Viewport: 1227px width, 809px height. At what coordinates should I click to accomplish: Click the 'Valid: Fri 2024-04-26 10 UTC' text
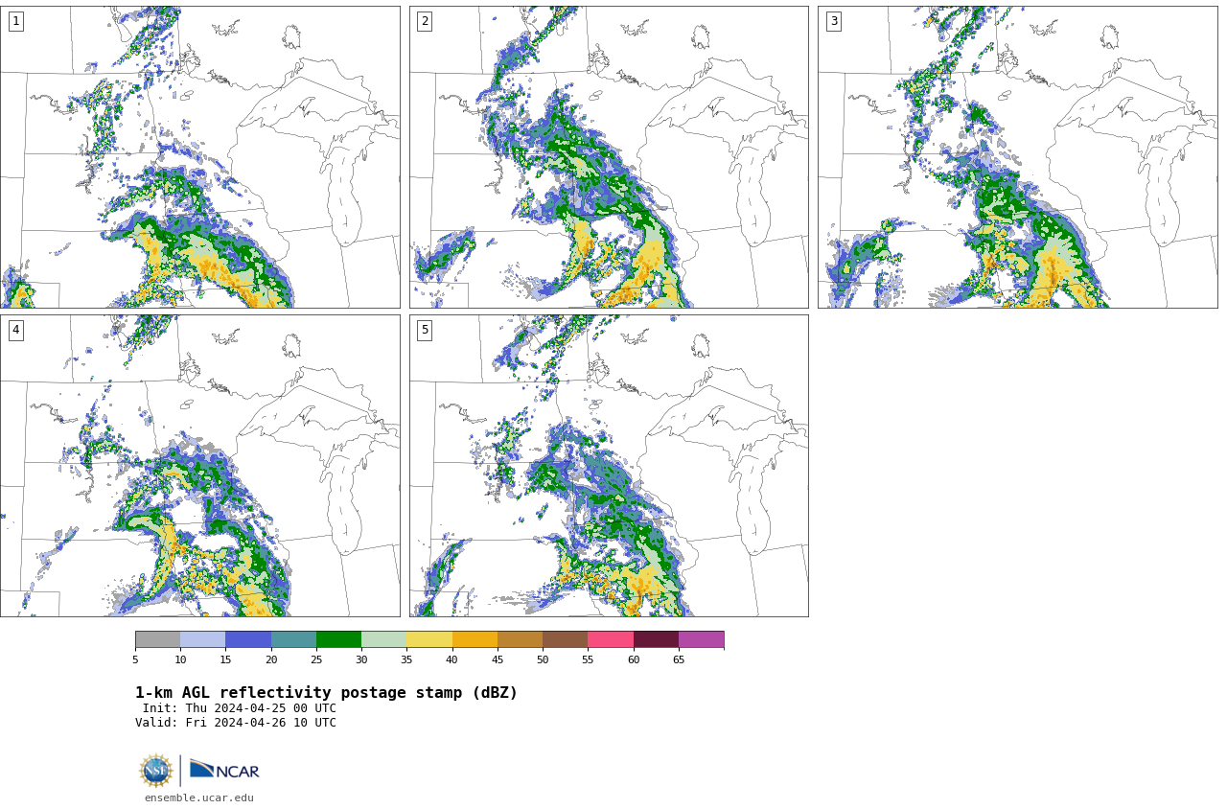[236, 723]
